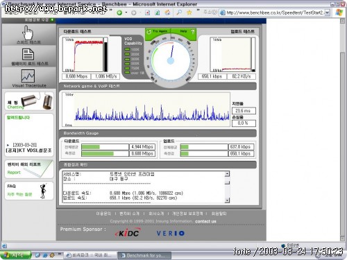Open back history dropdown arrow beside Back
The image size is (347, 260).
tap(126, 12)
